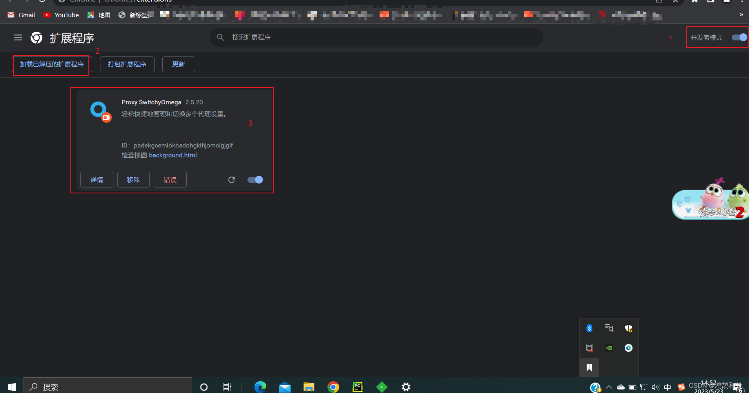
Task: Open Windows Security shield tray icon
Action: coord(629,328)
